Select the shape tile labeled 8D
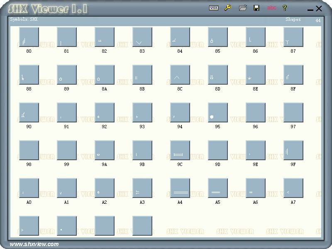Image resolution: width=332 pixels, height=249 pixels. pos(218,75)
